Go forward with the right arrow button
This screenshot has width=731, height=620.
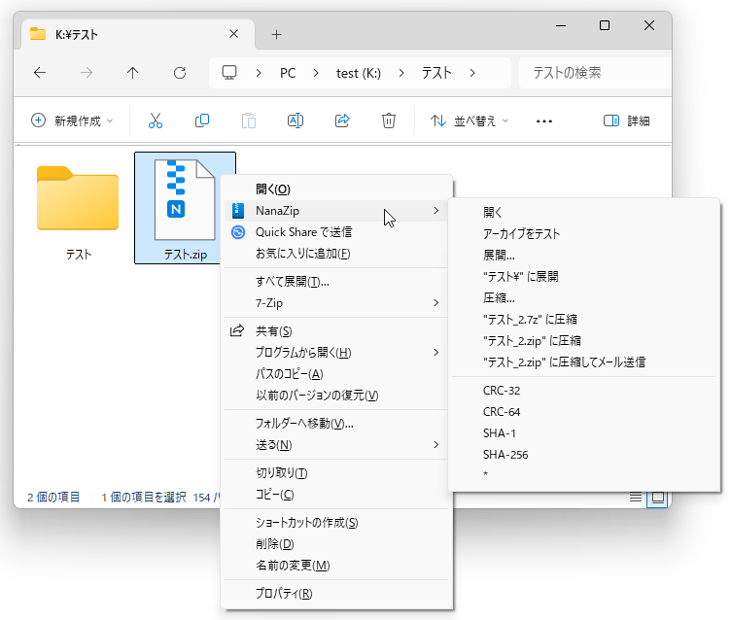[x=87, y=73]
